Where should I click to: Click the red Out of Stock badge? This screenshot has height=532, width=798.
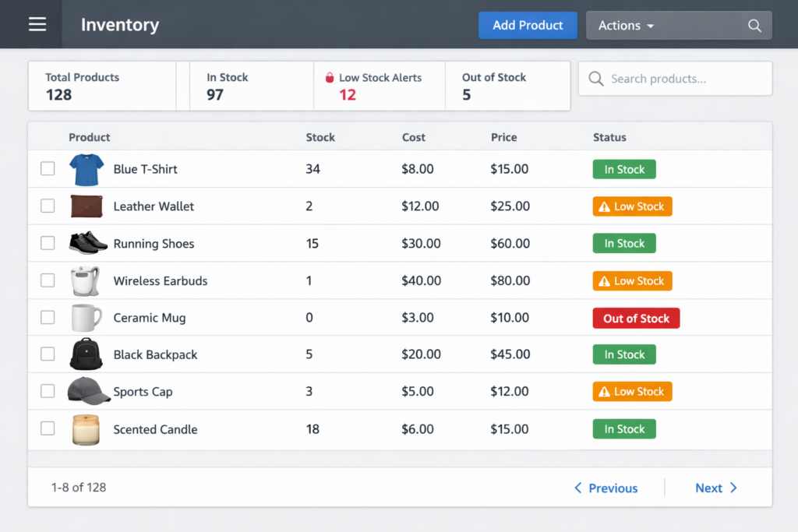tap(636, 318)
